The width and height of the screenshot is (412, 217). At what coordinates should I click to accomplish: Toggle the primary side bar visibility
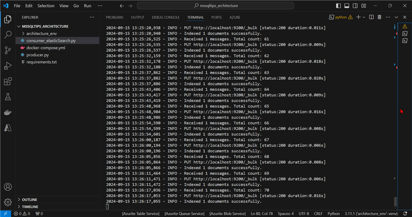338,6
